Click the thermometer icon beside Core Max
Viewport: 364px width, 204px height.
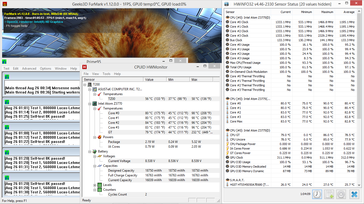click(228, 121)
